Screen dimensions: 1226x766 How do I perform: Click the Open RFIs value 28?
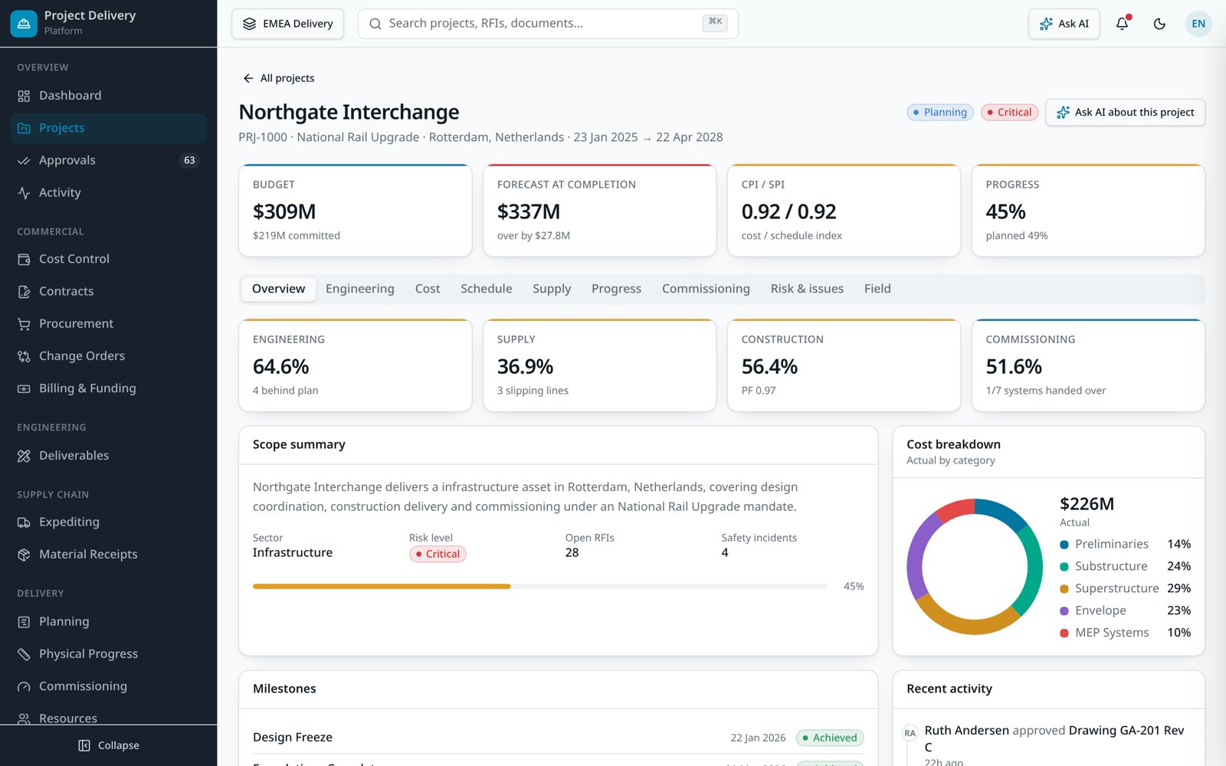(572, 553)
